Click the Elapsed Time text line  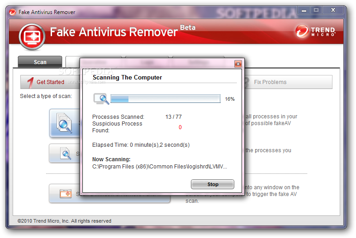tap(141, 145)
